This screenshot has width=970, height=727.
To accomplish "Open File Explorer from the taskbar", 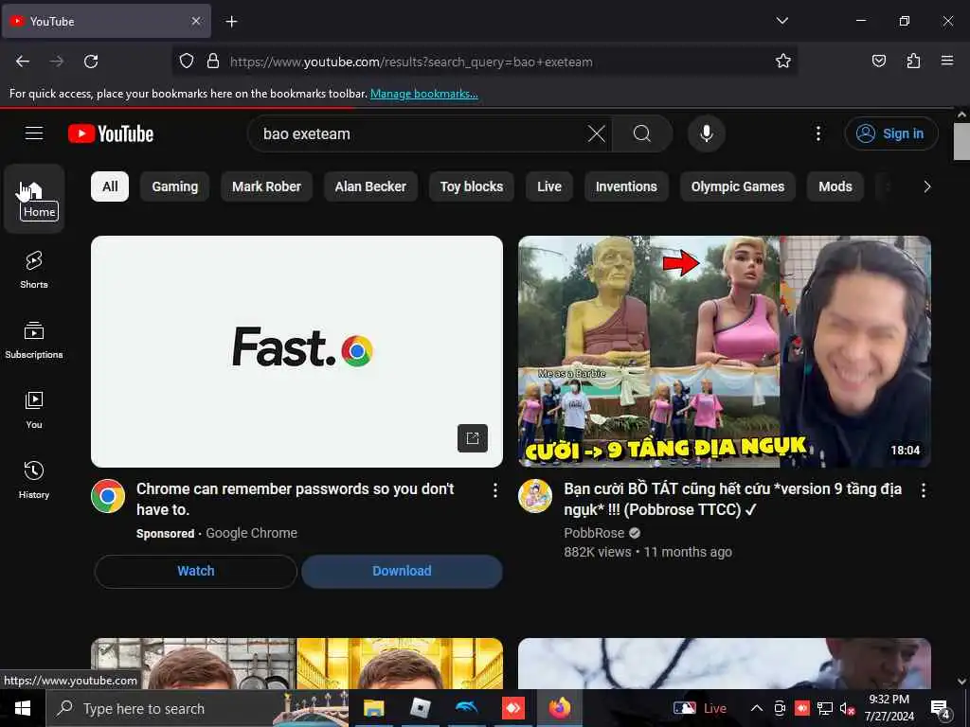I will point(373,708).
